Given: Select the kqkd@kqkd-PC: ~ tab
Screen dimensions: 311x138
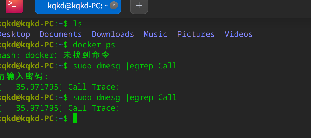Looking at the screenshot, I should click(76, 6).
